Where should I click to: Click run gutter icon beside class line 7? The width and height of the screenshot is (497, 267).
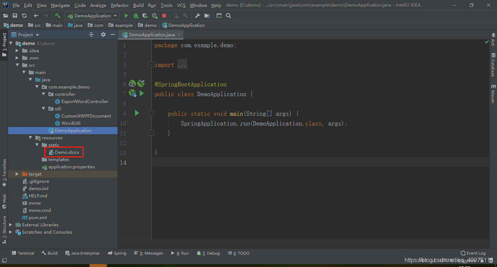pos(142,94)
